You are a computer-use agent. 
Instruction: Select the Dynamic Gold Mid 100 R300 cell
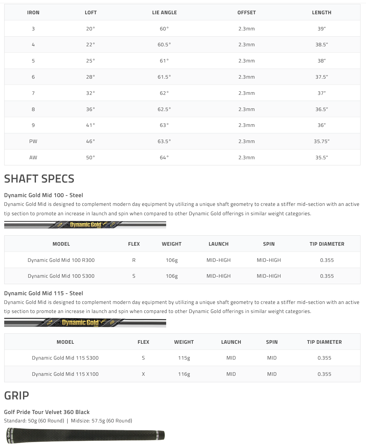61,260
